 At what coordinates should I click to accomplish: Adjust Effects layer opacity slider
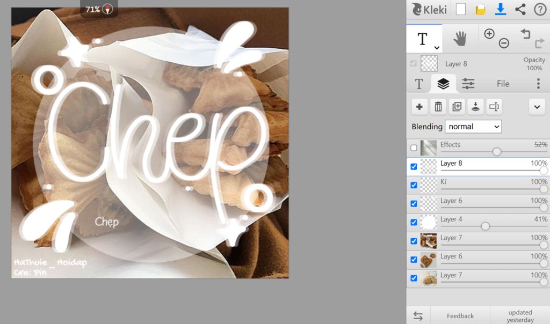tap(497, 152)
